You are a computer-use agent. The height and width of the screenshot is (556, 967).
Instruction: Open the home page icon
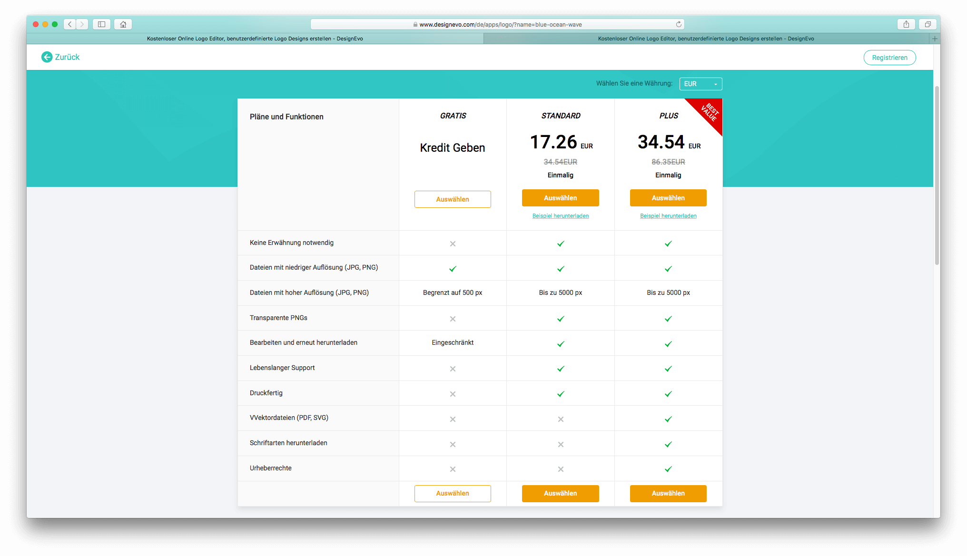click(123, 24)
